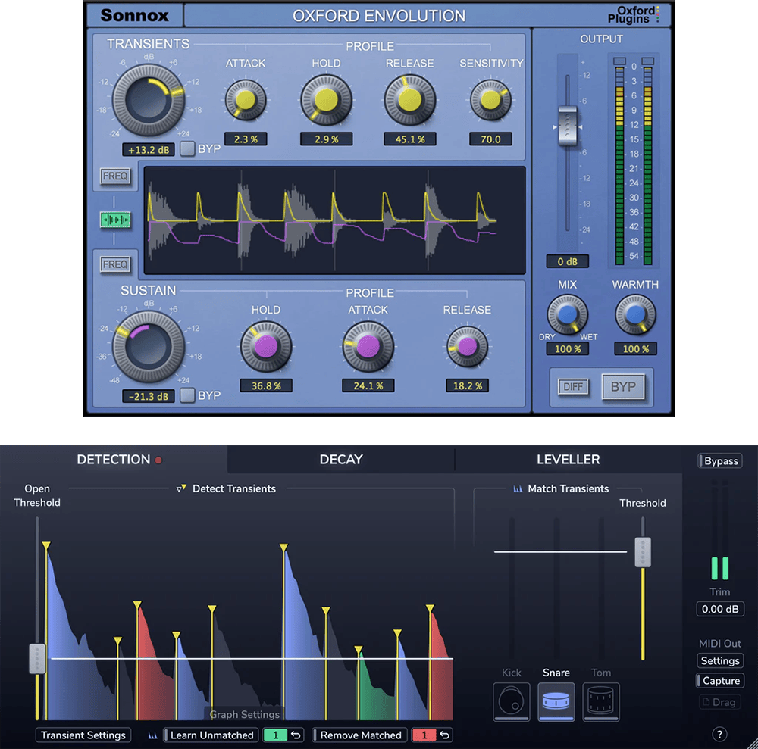Viewport: 758px width, 749px height.
Task: Select the Snare drum icon
Action: click(556, 701)
